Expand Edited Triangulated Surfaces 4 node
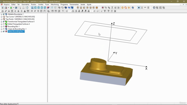Viewport: 187px width, 105px height. pyautogui.click(x=1, y=24)
